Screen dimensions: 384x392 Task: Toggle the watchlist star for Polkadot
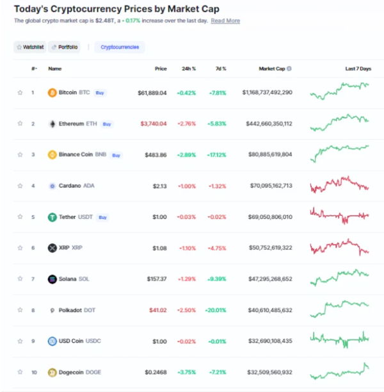(20, 310)
